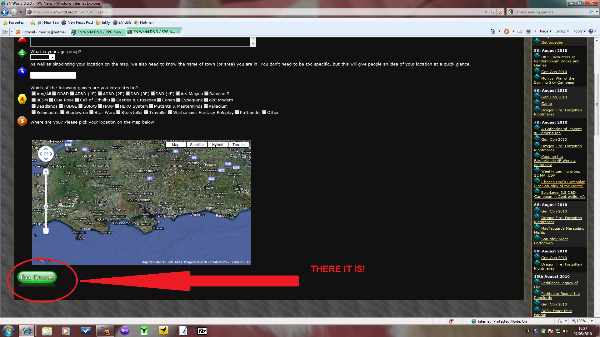Click map pan control hand icon
The height and width of the screenshot is (337, 600).
46,154
